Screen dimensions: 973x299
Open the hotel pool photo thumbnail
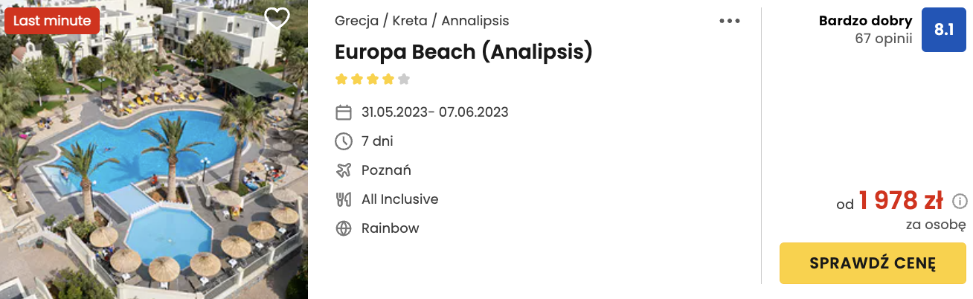pyautogui.click(x=154, y=149)
